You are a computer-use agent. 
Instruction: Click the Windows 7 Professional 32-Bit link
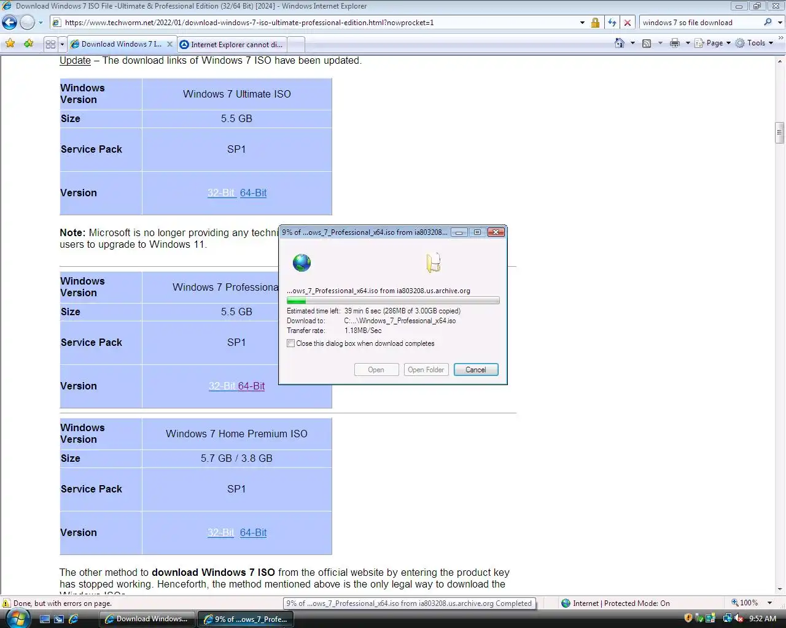[222, 386]
